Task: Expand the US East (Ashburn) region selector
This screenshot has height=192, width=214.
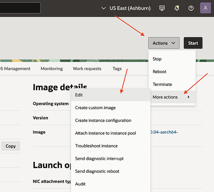Action: coord(126,8)
